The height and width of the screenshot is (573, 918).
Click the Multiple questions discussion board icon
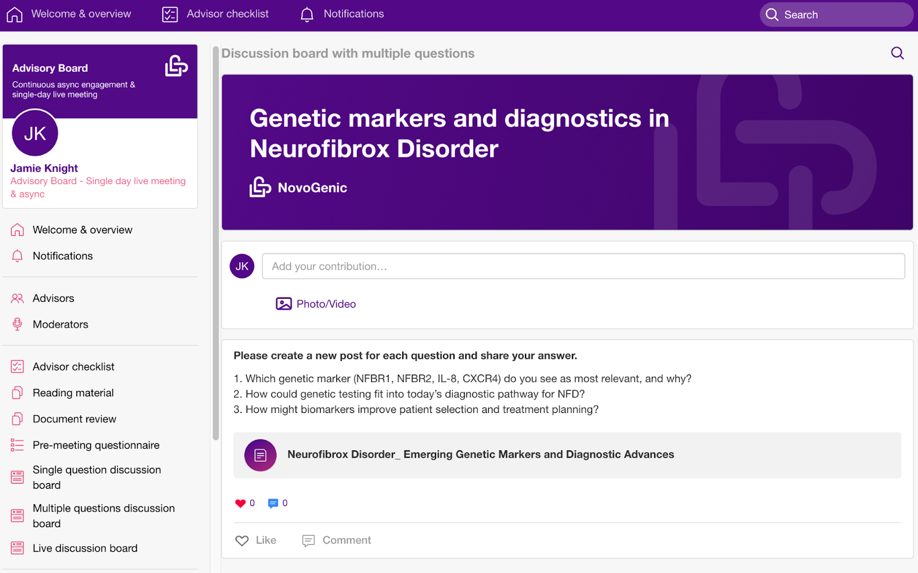tap(17, 516)
